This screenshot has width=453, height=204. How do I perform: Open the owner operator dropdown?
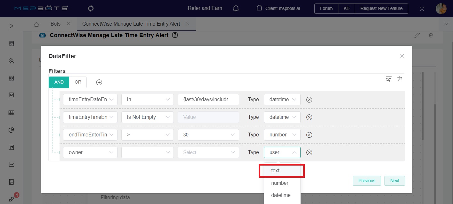pyautogui.click(x=147, y=152)
